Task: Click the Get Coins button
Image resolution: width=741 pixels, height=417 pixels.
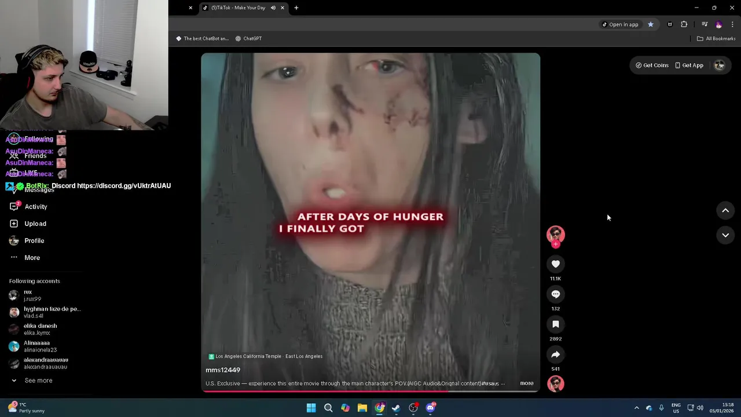Action: point(652,65)
